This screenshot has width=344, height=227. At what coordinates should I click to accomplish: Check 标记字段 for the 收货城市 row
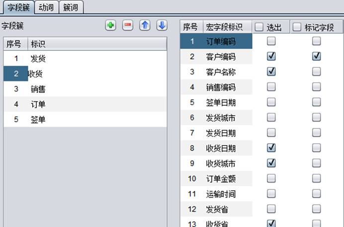pyautogui.click(x=316, y=163)
